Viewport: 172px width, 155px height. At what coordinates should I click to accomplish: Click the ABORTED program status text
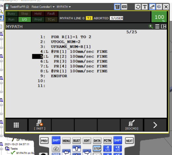(x=101, y=18)
